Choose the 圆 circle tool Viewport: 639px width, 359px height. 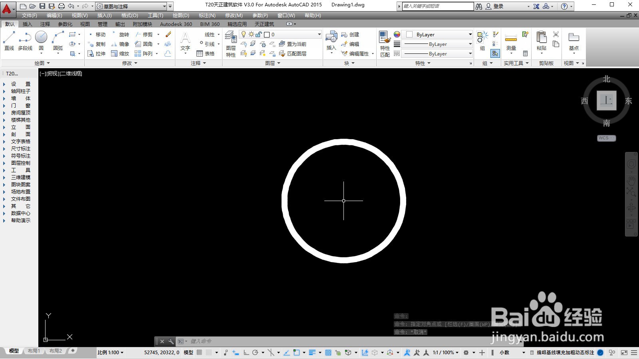point(41,41)
